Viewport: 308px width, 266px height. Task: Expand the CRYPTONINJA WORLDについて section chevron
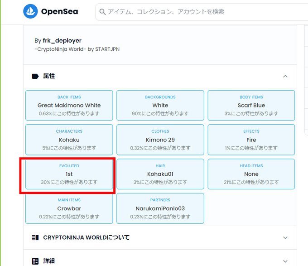point(285,238)
